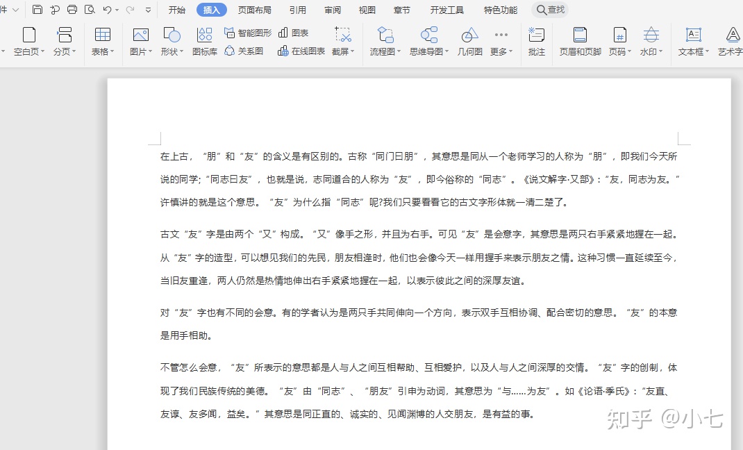The height and width of the screenshot is (450, 743).
Task: Insert a 文本框 text box
Action: tap(694, 42)
